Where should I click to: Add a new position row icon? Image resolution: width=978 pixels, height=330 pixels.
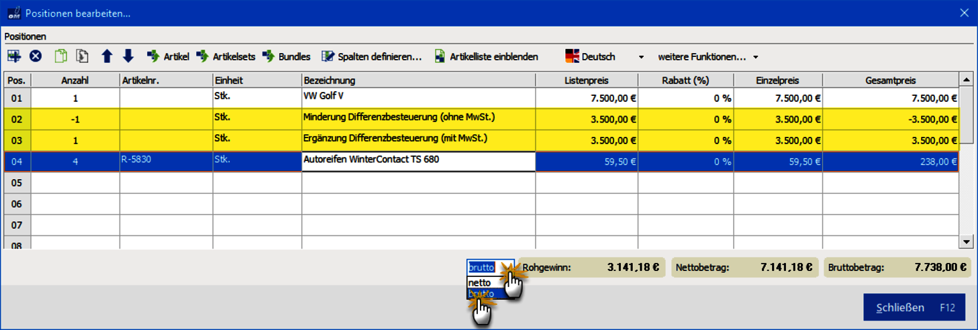[x=14, y=56]
